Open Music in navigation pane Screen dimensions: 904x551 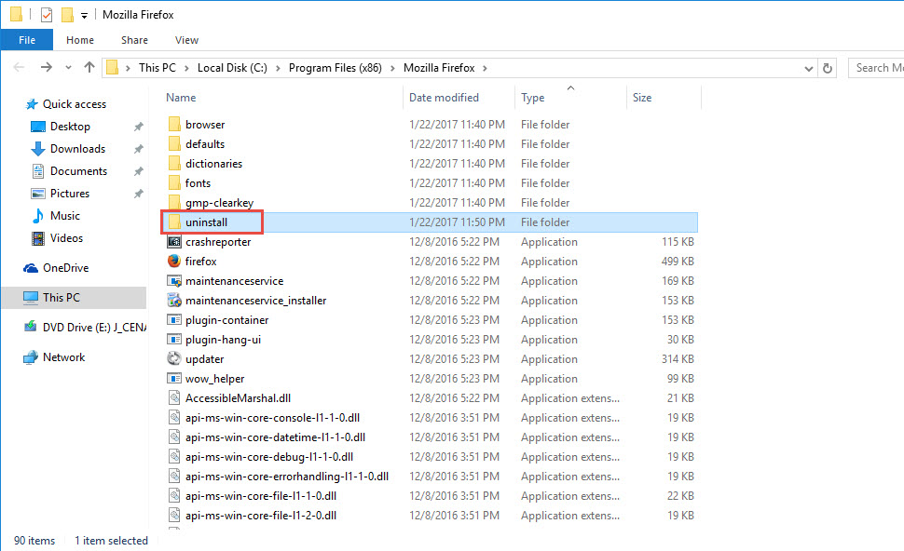pos(64,216)
